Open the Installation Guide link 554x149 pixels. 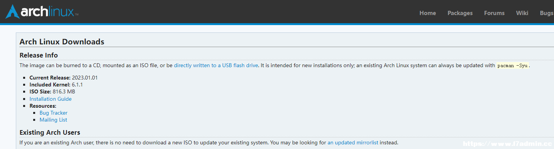point(51,99)
